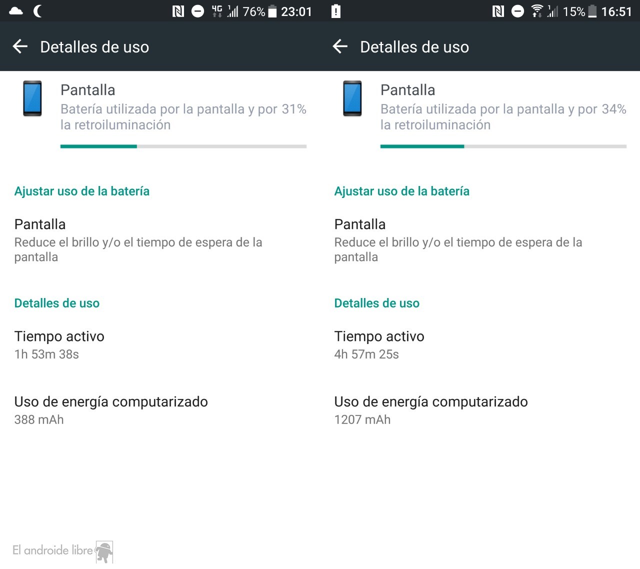
Task: Tap the do-not-disturb icon beside 15% battery
Action: [x=518, y=11]
